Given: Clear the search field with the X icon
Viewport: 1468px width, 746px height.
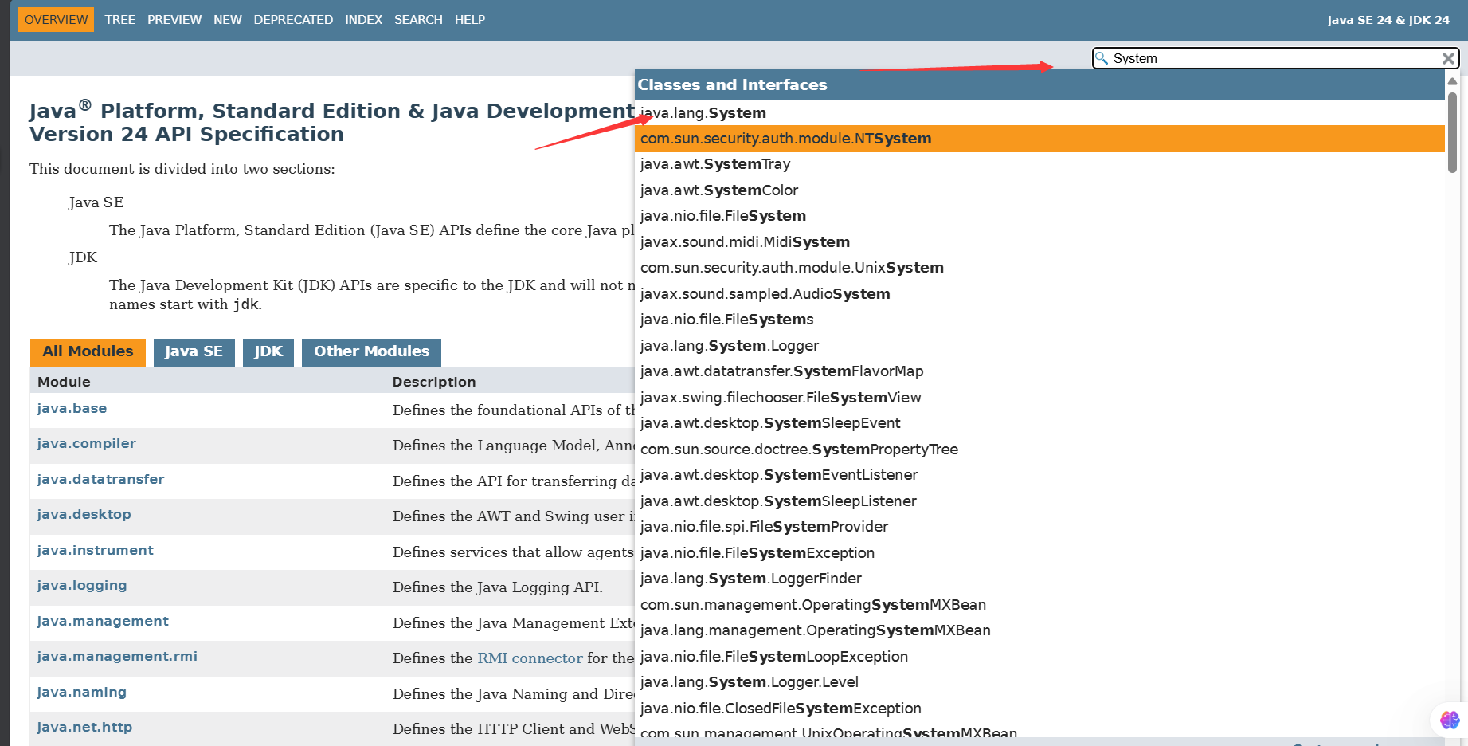Looking at the screenshot, I should (1448, 58).
